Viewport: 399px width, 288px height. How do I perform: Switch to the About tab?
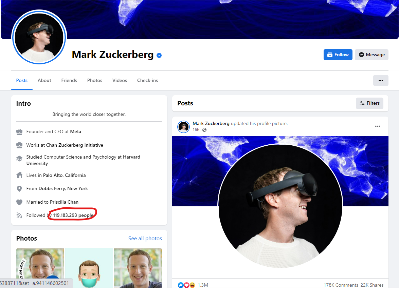tap(44, 80)
